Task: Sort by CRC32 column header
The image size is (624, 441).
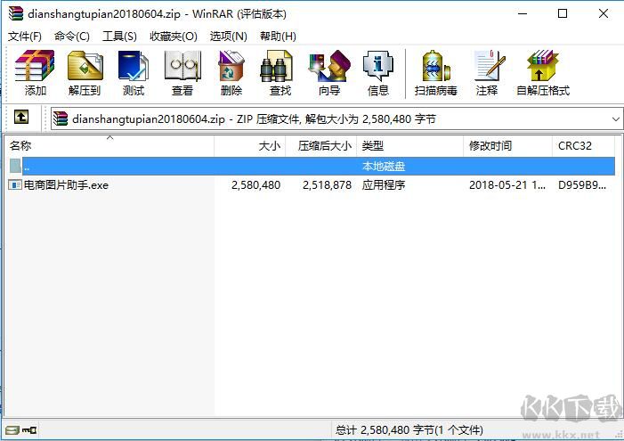Action: (x=583, y=146)
